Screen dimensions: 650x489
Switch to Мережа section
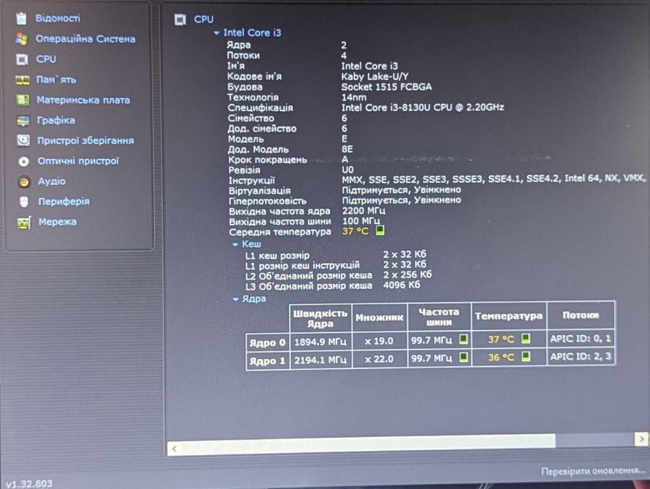[x=58, y=222]
